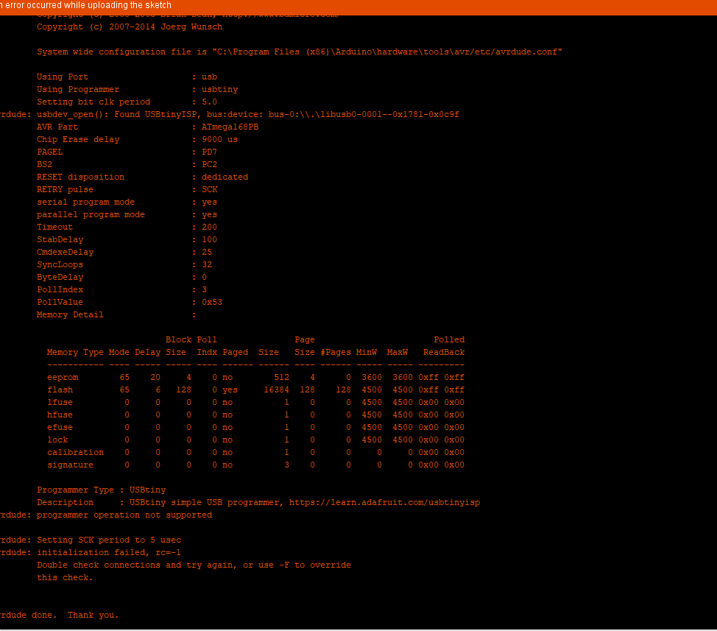Click the PAGEL line with PD7
This screenshot has width=717, height=631.
(127, 152)
